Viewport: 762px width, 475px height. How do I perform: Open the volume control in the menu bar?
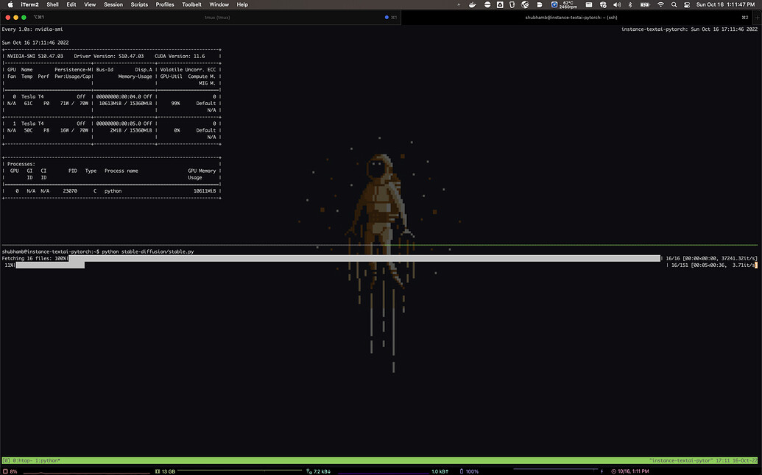[617, 4]
